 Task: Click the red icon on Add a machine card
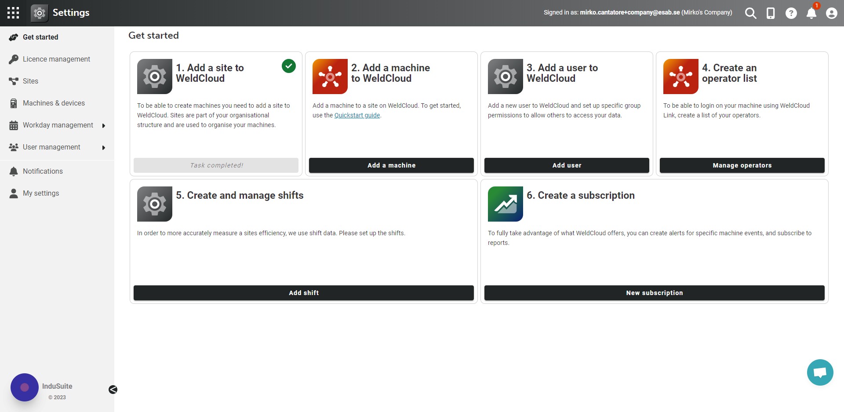pos(330,77)
